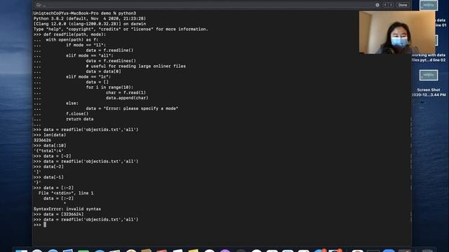The width and height of the screenshot is (449, 252).
Task: Jump to previous search match arrow
Action: click(x=385, y=5)
